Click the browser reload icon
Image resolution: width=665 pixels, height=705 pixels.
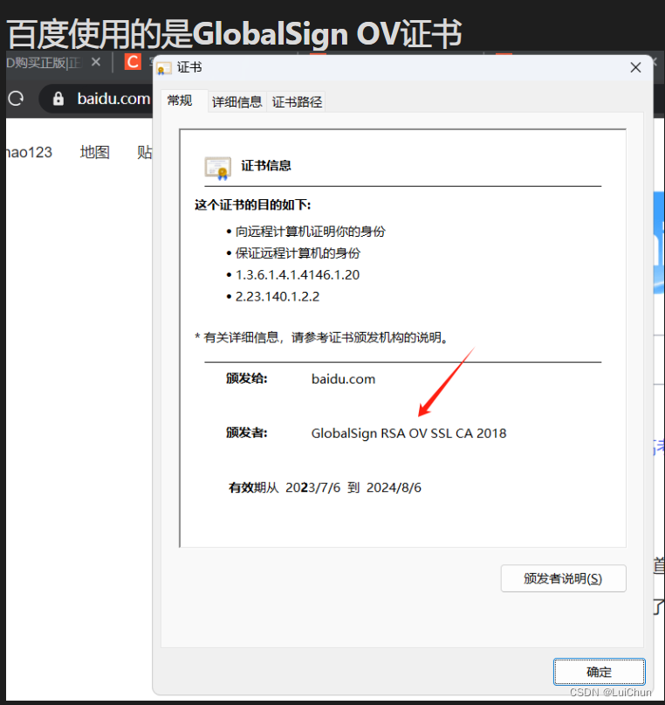click(x=16, y=98)
